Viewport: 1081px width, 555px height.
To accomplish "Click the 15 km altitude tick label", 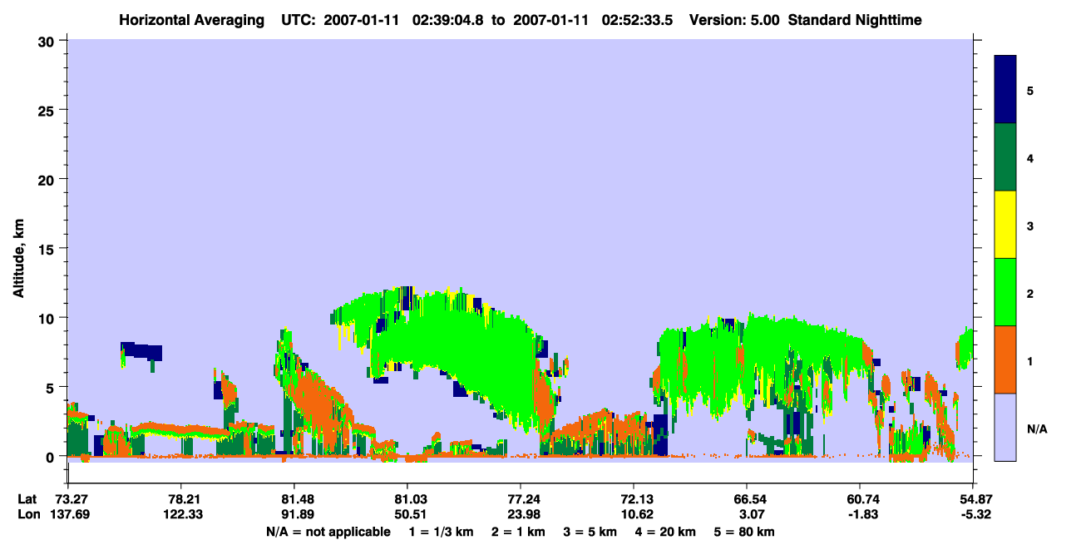I will coord(48,249).
